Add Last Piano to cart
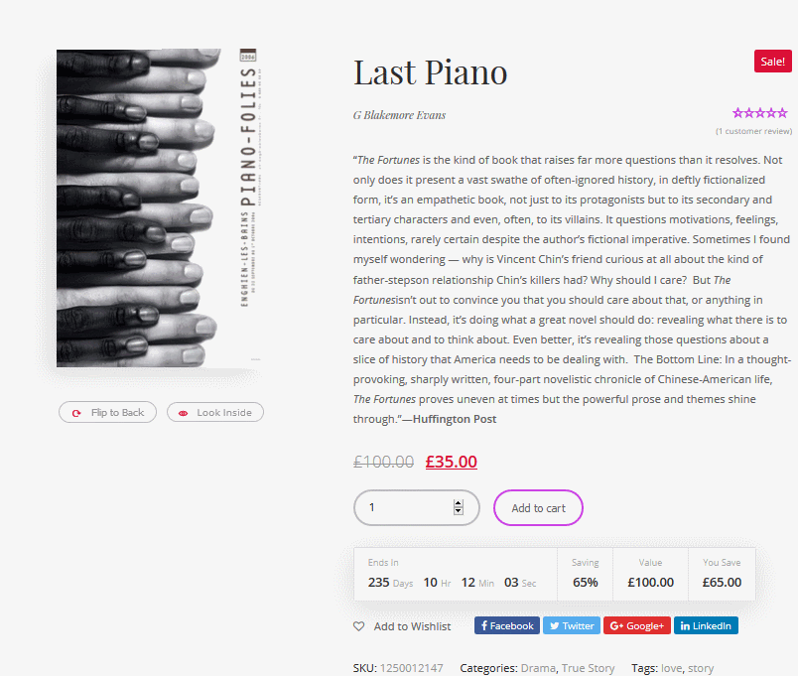 tap(538, 507)
